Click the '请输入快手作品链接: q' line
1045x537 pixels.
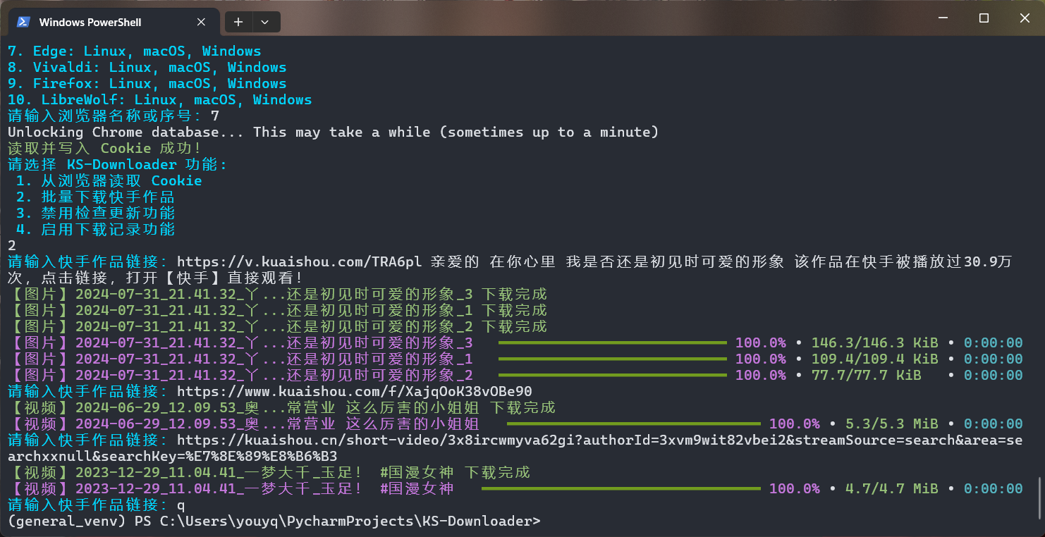(x=97, y=505)
